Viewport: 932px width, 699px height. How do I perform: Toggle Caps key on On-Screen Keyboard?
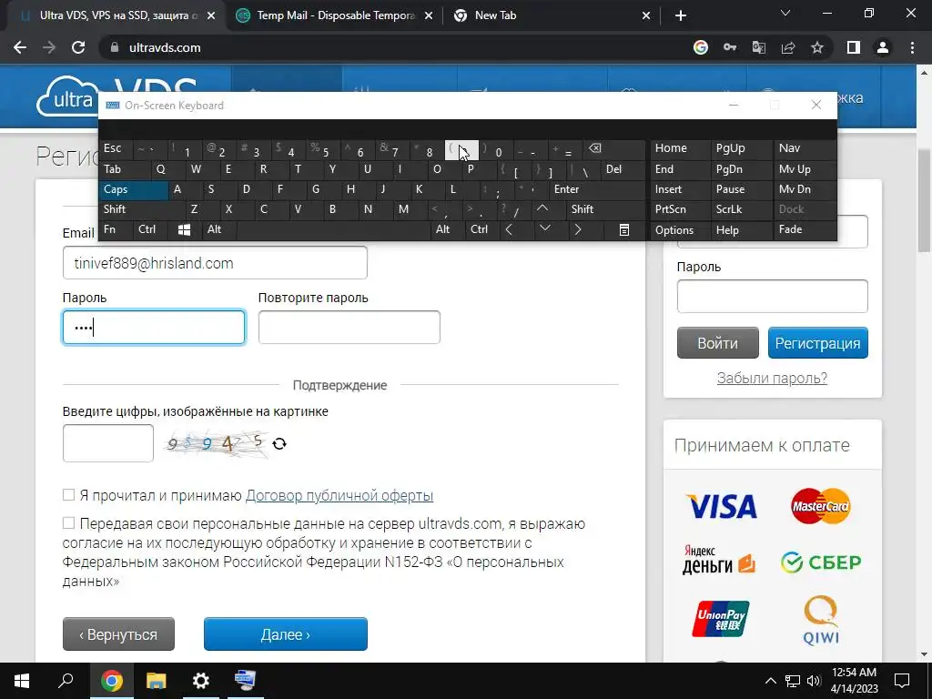tap(133, 189)
